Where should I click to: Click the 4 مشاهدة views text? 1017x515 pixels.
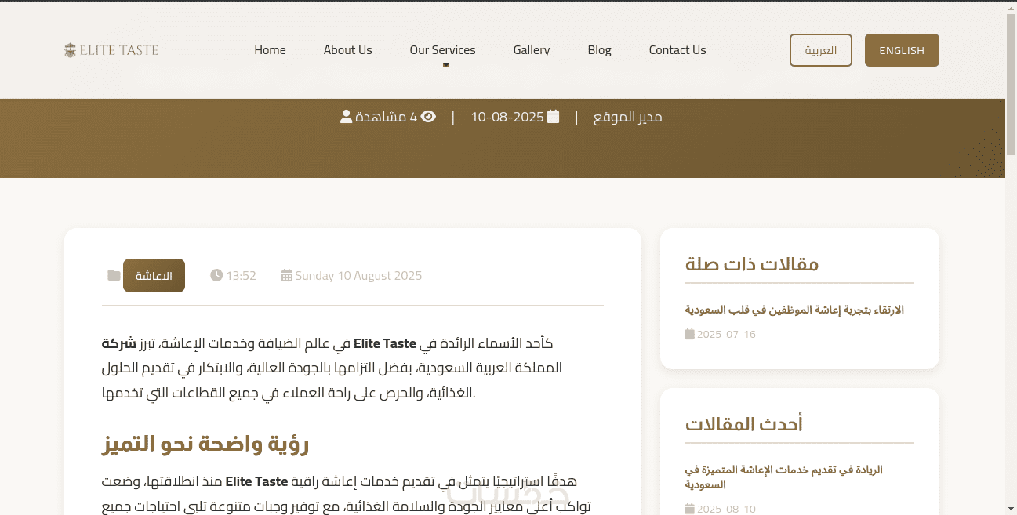pyautogui.click(x=386, y=117)
